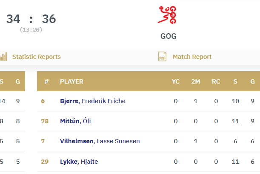Open Statistic Reports
The image size is (260, 174).
pyautogui.click(x=36, y=57)
